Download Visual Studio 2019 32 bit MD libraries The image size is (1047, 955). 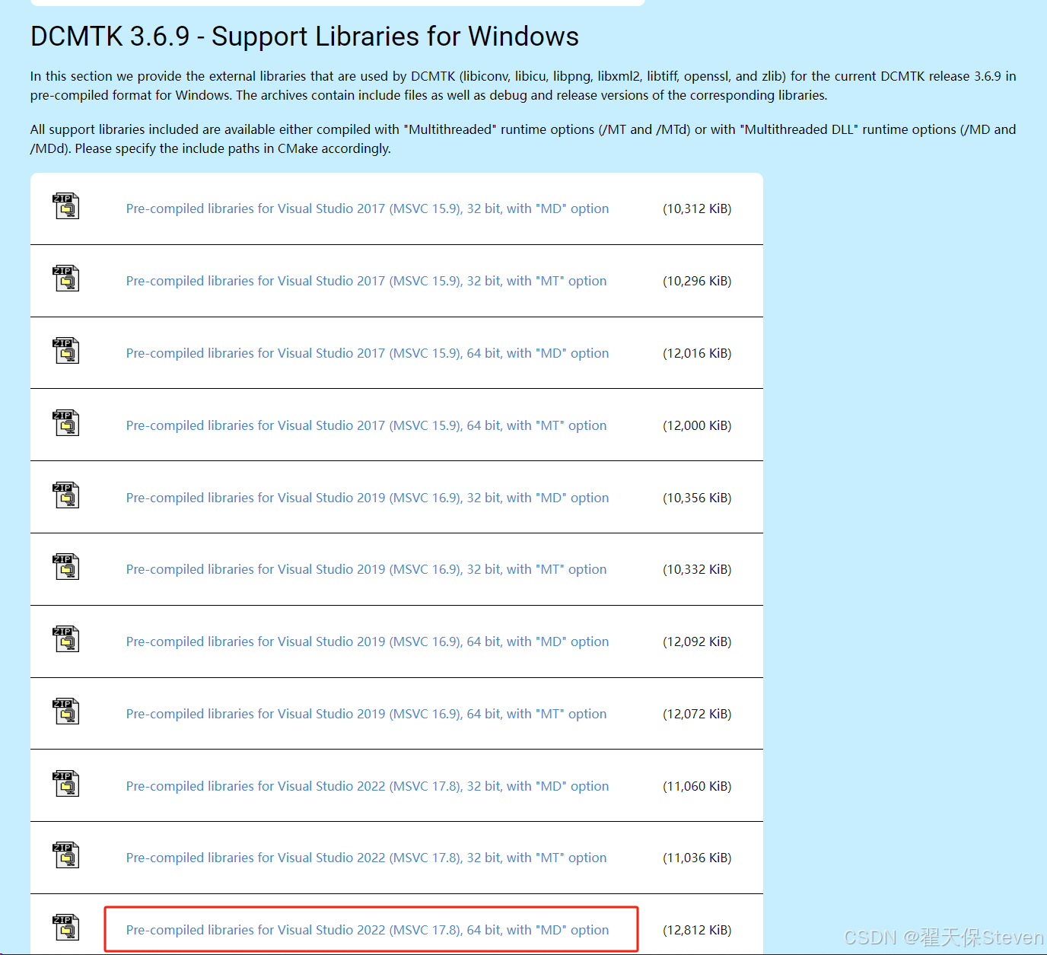point(368,498)
